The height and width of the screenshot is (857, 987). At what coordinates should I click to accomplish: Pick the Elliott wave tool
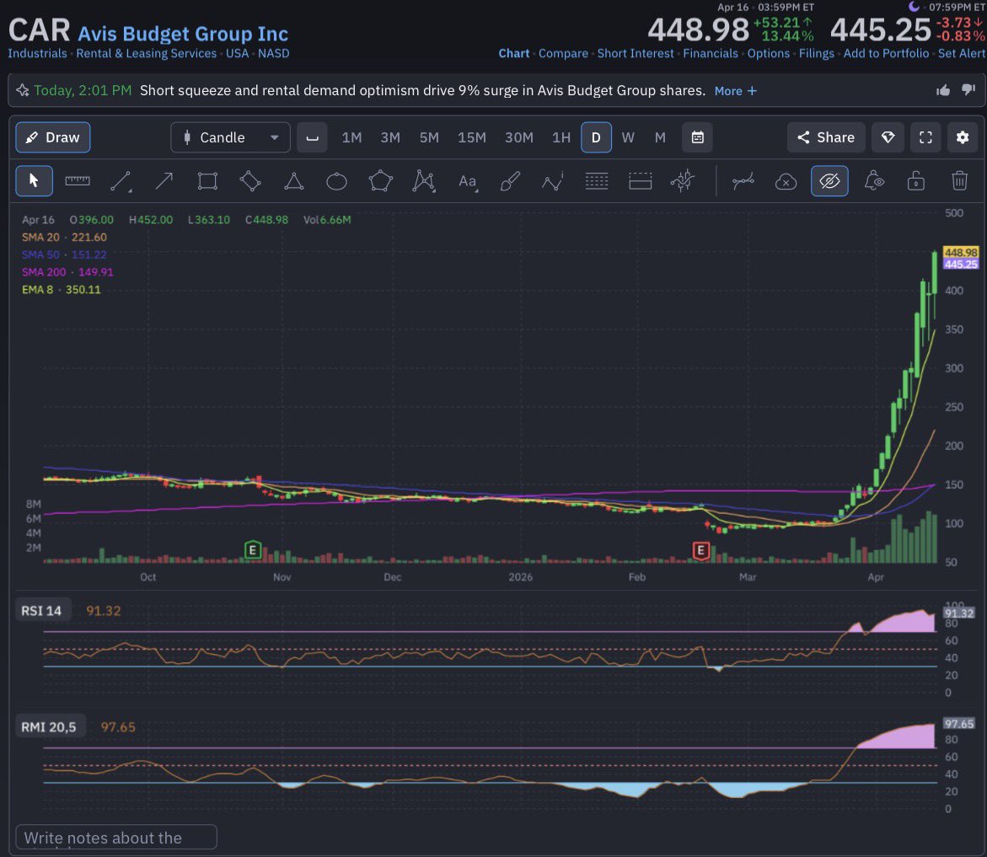pyautogui.click(x=553, y=181)
